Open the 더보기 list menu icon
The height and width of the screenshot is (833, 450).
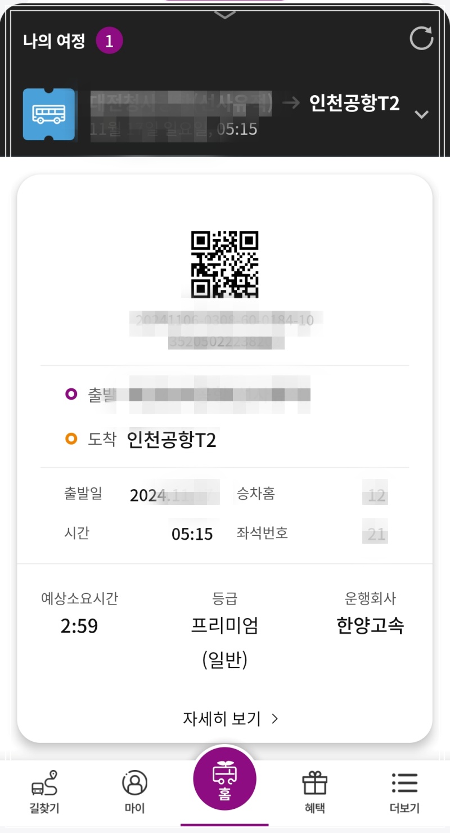point(404,783)
